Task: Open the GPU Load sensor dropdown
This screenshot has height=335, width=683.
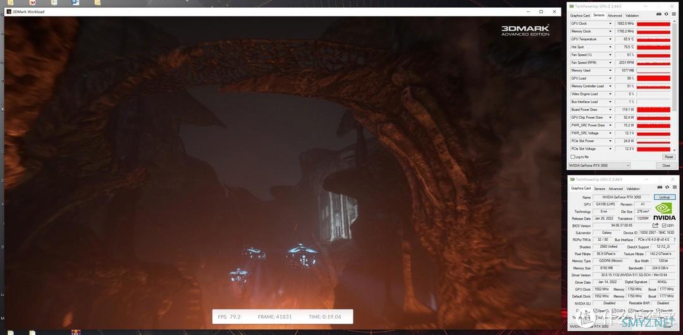Action: click(610, 78)
